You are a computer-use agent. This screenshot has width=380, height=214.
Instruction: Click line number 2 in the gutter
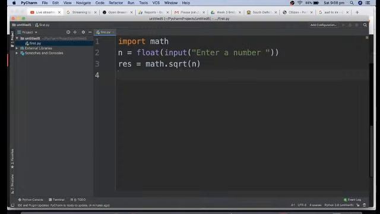[97, 53]
